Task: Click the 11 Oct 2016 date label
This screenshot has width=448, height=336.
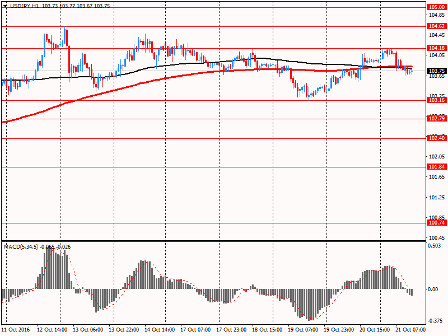Action: pos(17,330)
